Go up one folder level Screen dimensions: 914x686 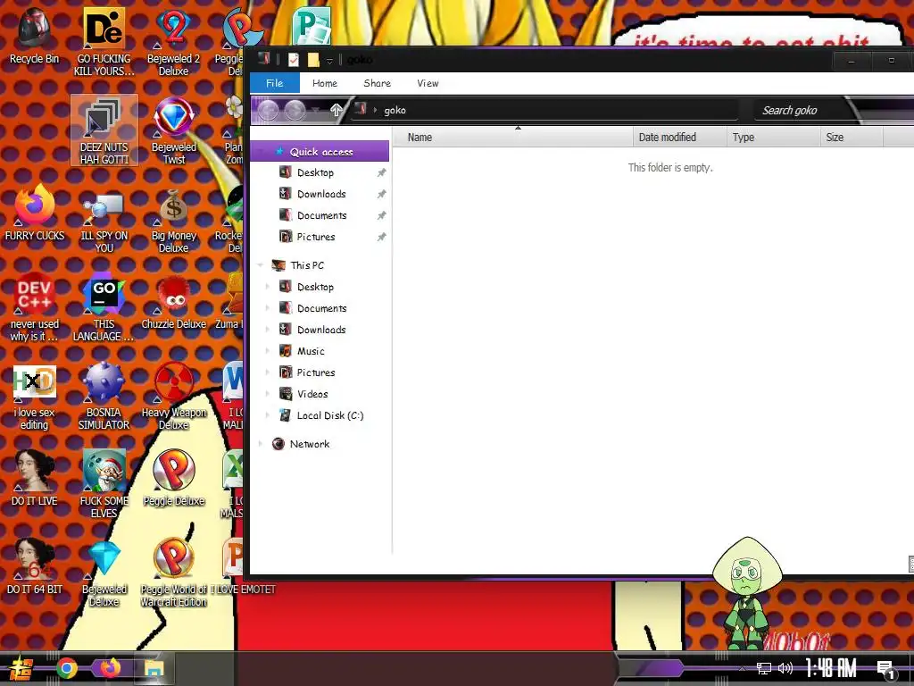(x=336, y=110)
